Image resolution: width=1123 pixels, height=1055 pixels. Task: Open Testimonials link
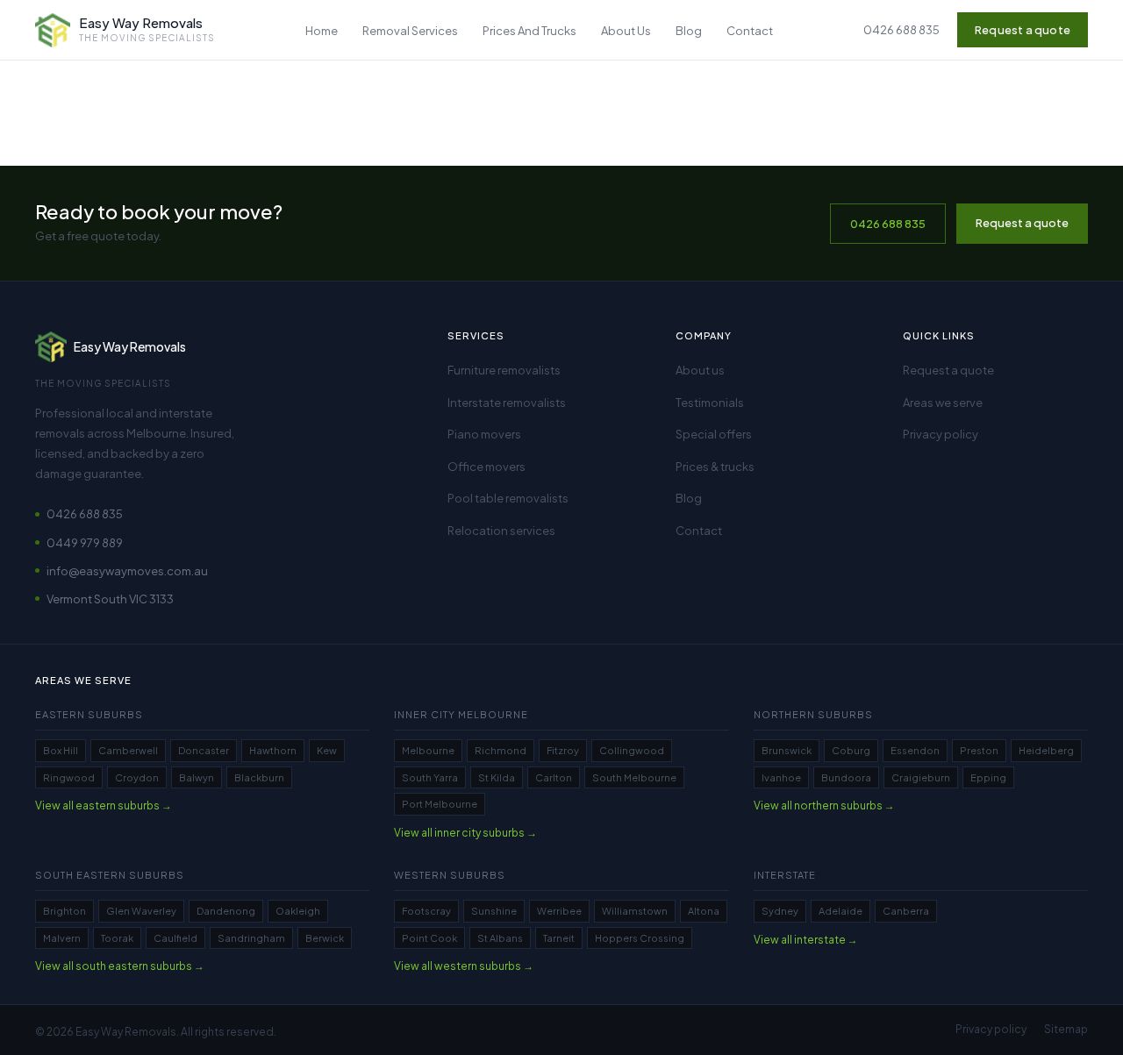pyautogui.click(x=710, y=403)
